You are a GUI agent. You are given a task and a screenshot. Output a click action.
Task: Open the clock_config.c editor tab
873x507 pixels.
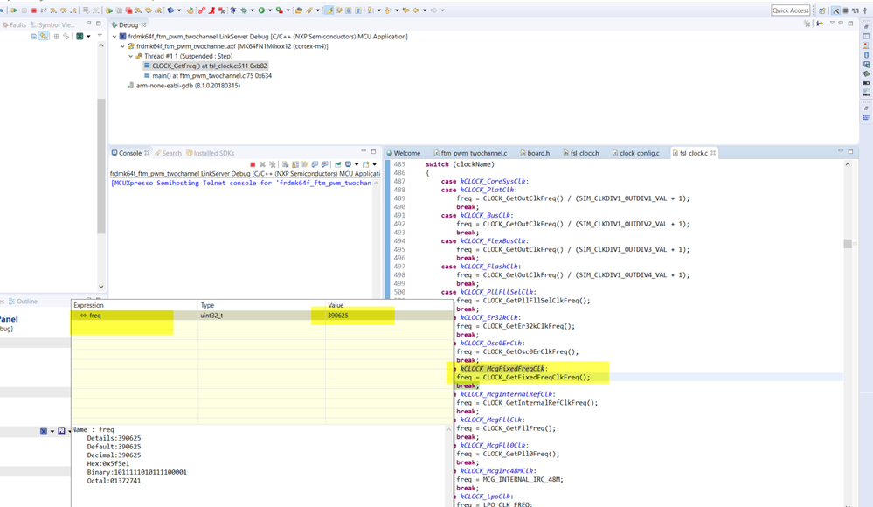[x=639, y=153]
